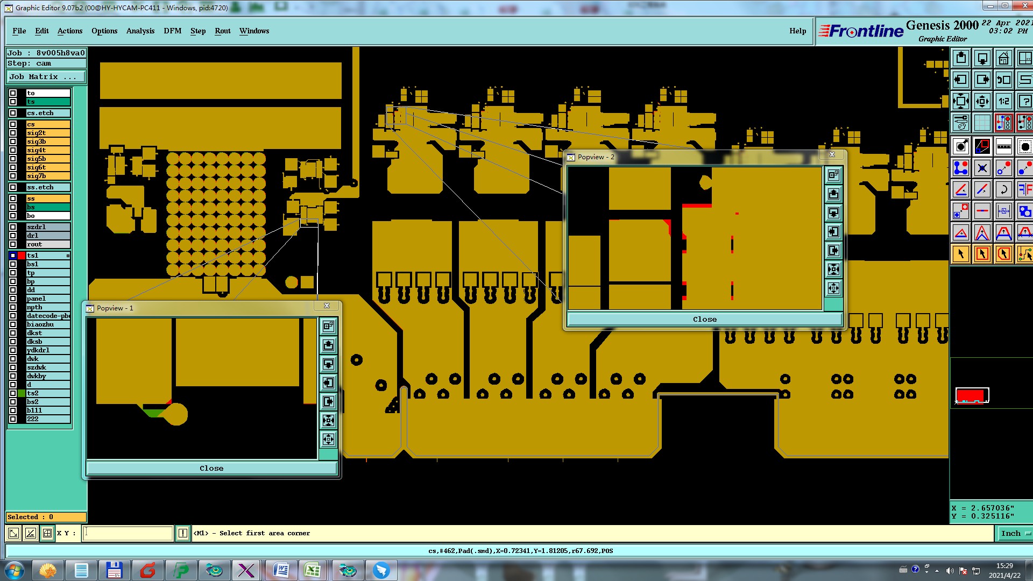Open the Analysis menu

[x=140, y=31]
